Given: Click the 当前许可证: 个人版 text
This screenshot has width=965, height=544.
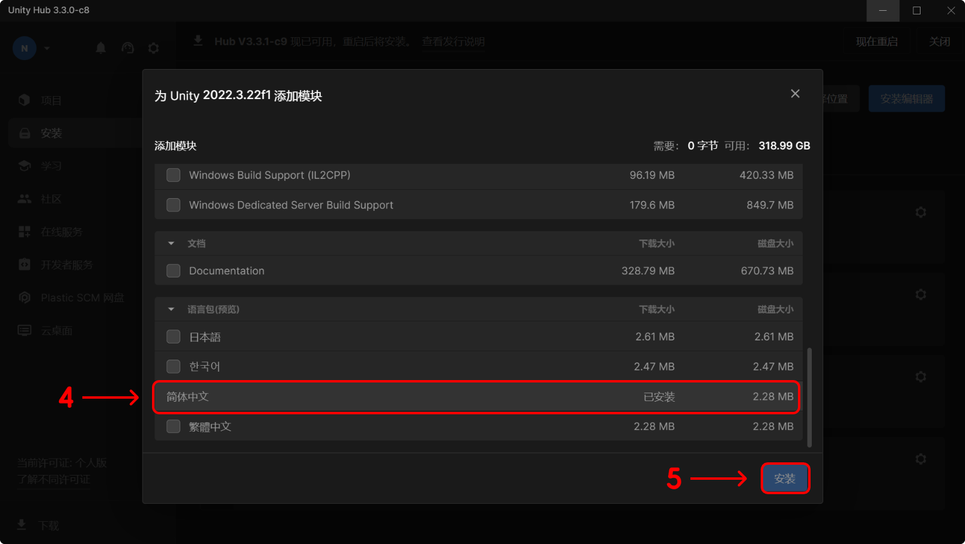Looking at the screenshot, I should click(x=62, y=463).
